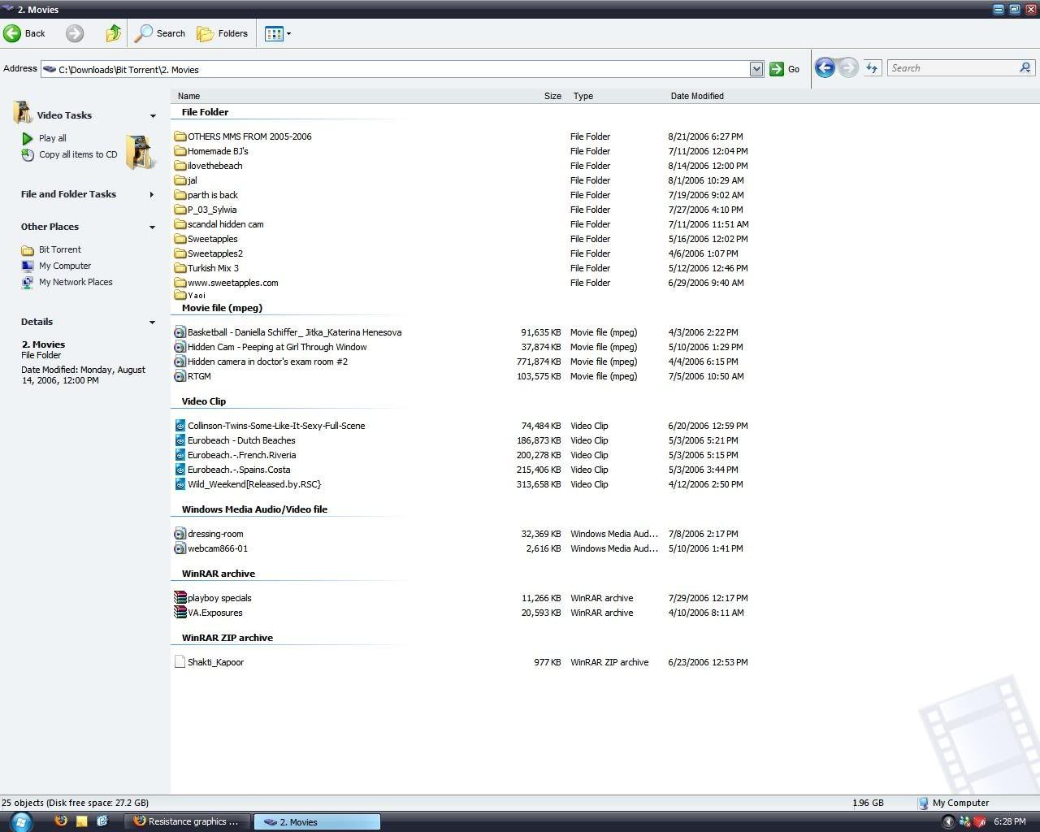The width and height of the screenshot is (1040, 832).
Task: Go to My Network Places link
Action: [x=76, y=282]
